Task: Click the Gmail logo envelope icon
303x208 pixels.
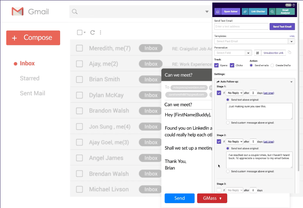Action: tap(17, 12)
